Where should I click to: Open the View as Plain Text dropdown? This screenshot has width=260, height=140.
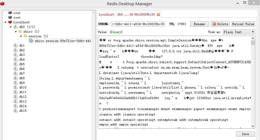tap(239, 32)
